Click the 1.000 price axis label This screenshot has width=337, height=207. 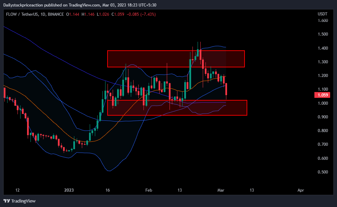coord(323,103)
